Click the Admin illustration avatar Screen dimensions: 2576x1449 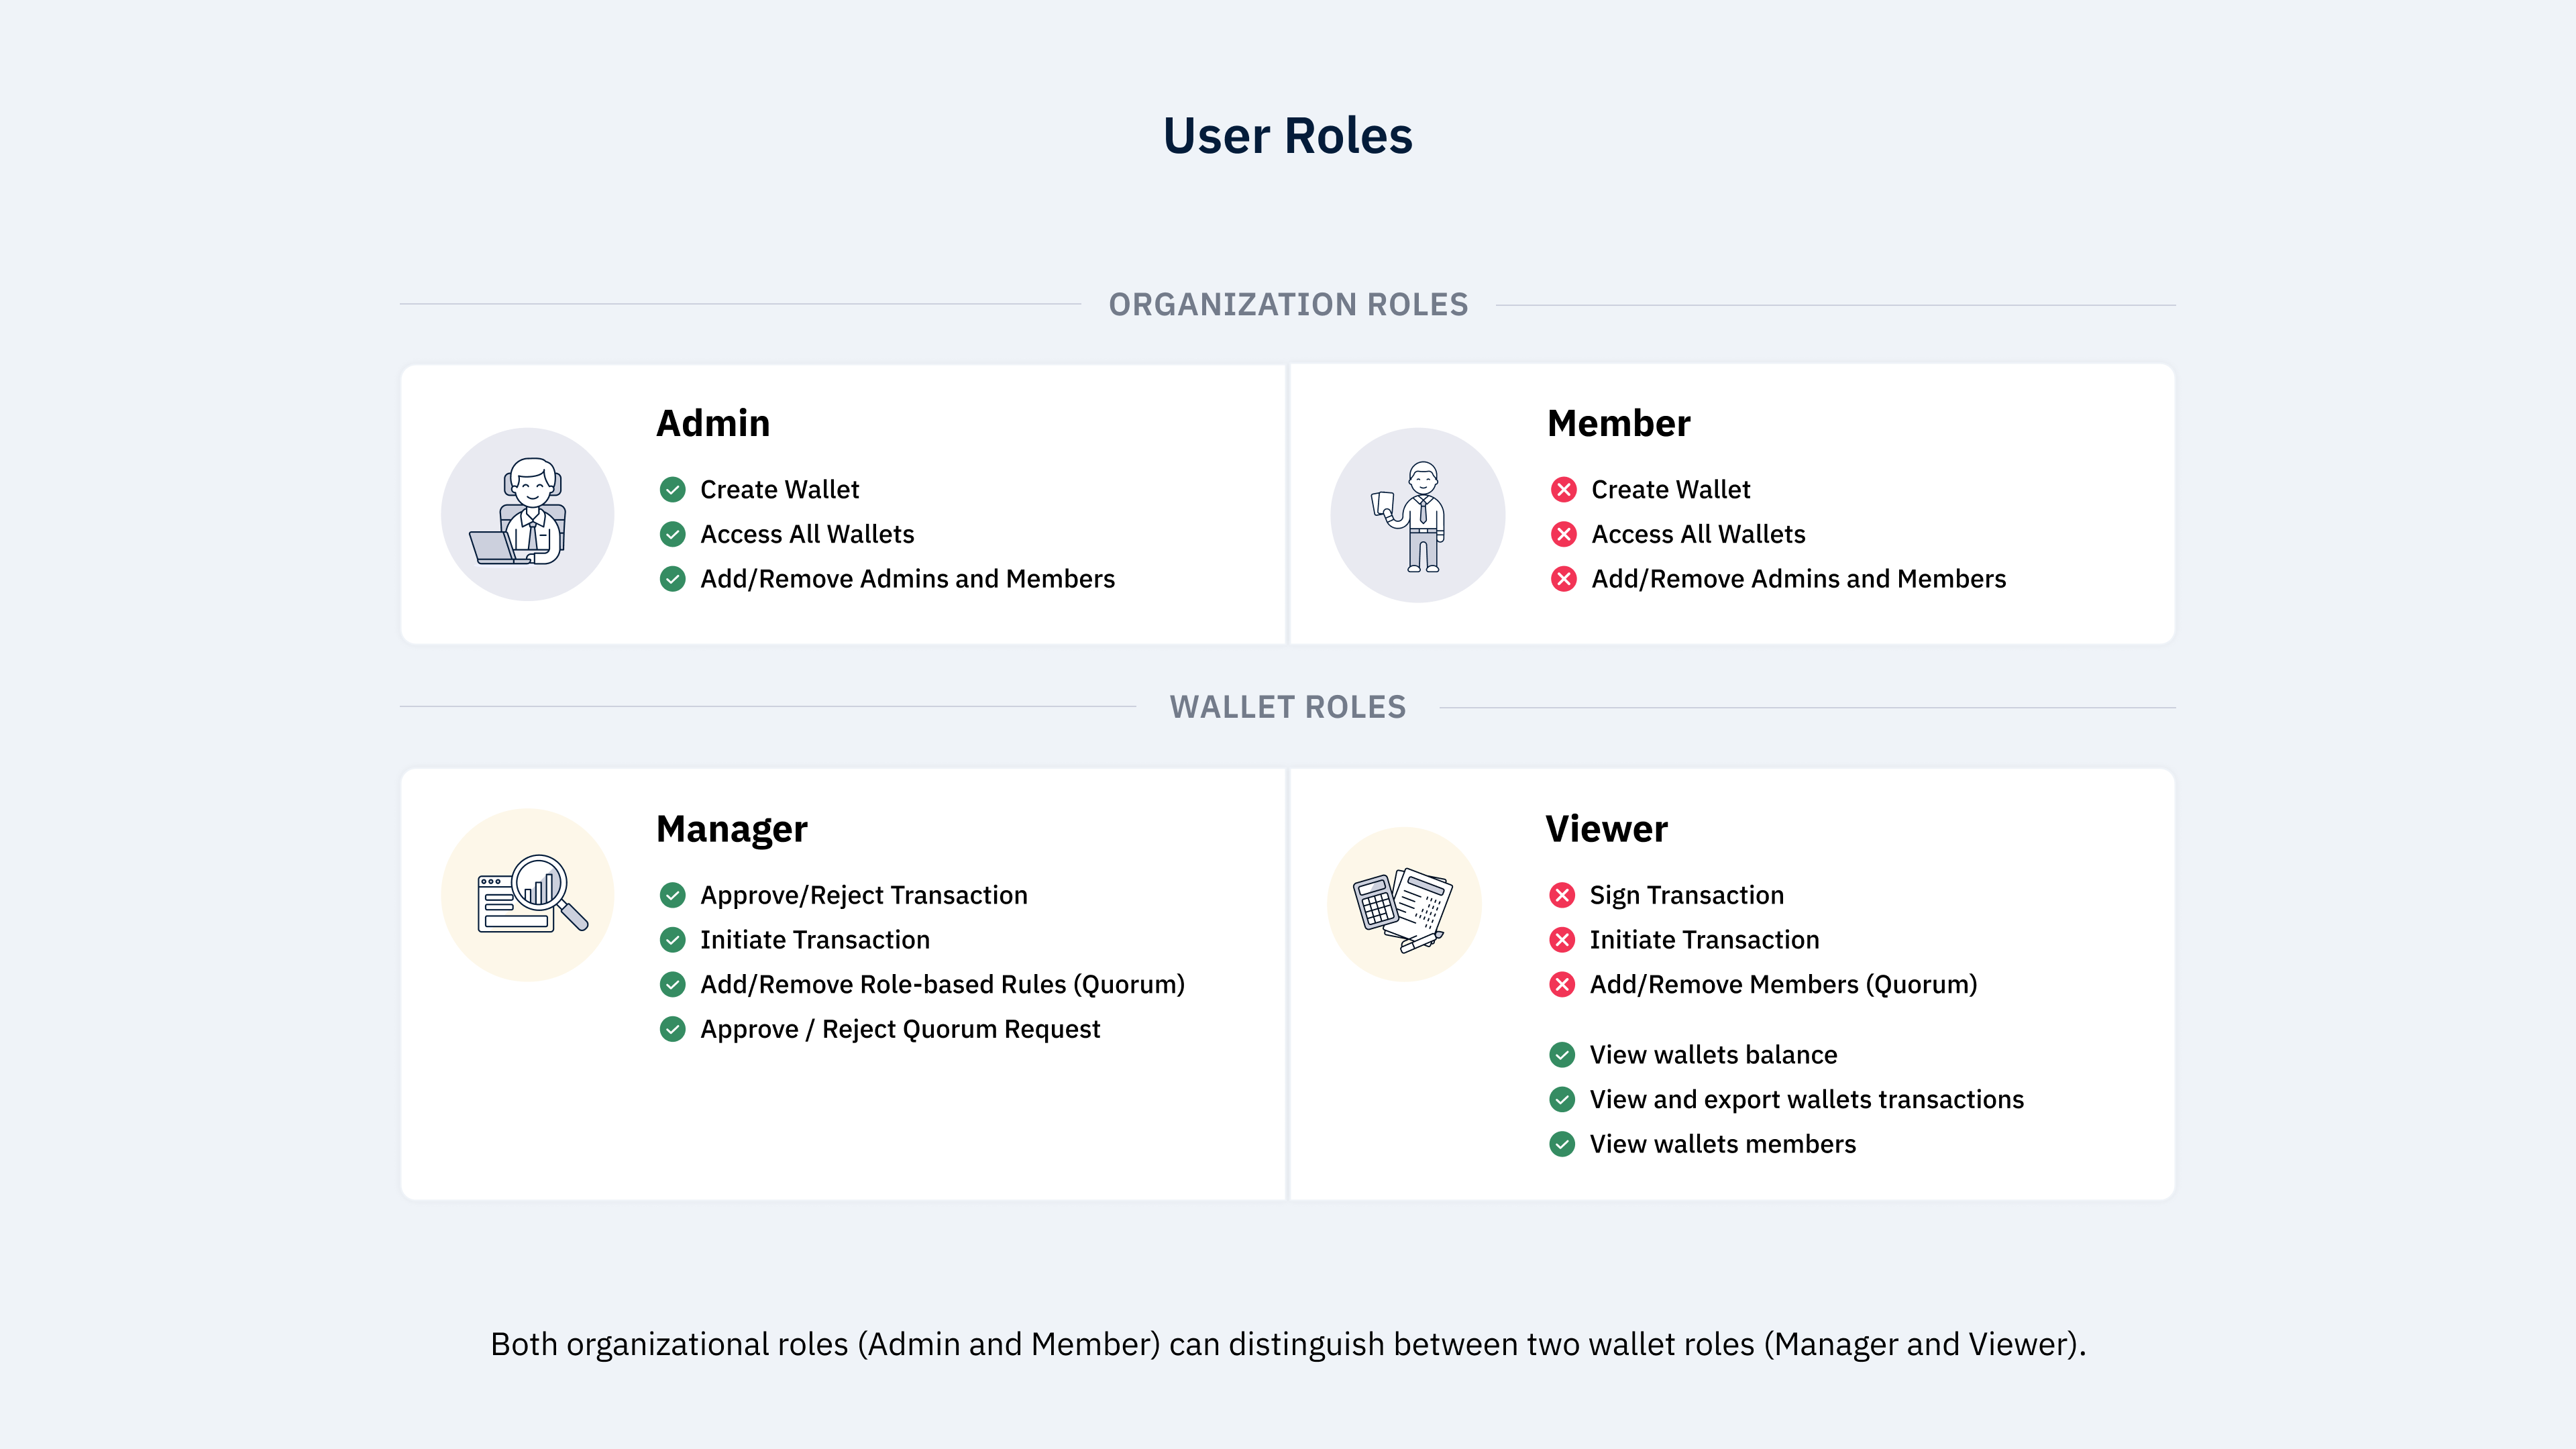(527, 514)
